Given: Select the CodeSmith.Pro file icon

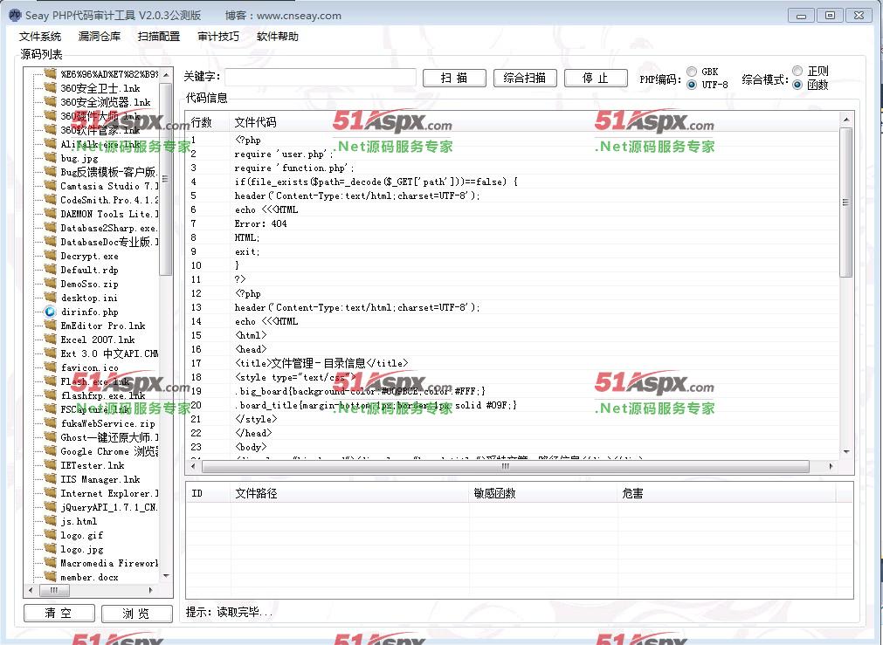Looking at the screenshot, I should (50, 200).
